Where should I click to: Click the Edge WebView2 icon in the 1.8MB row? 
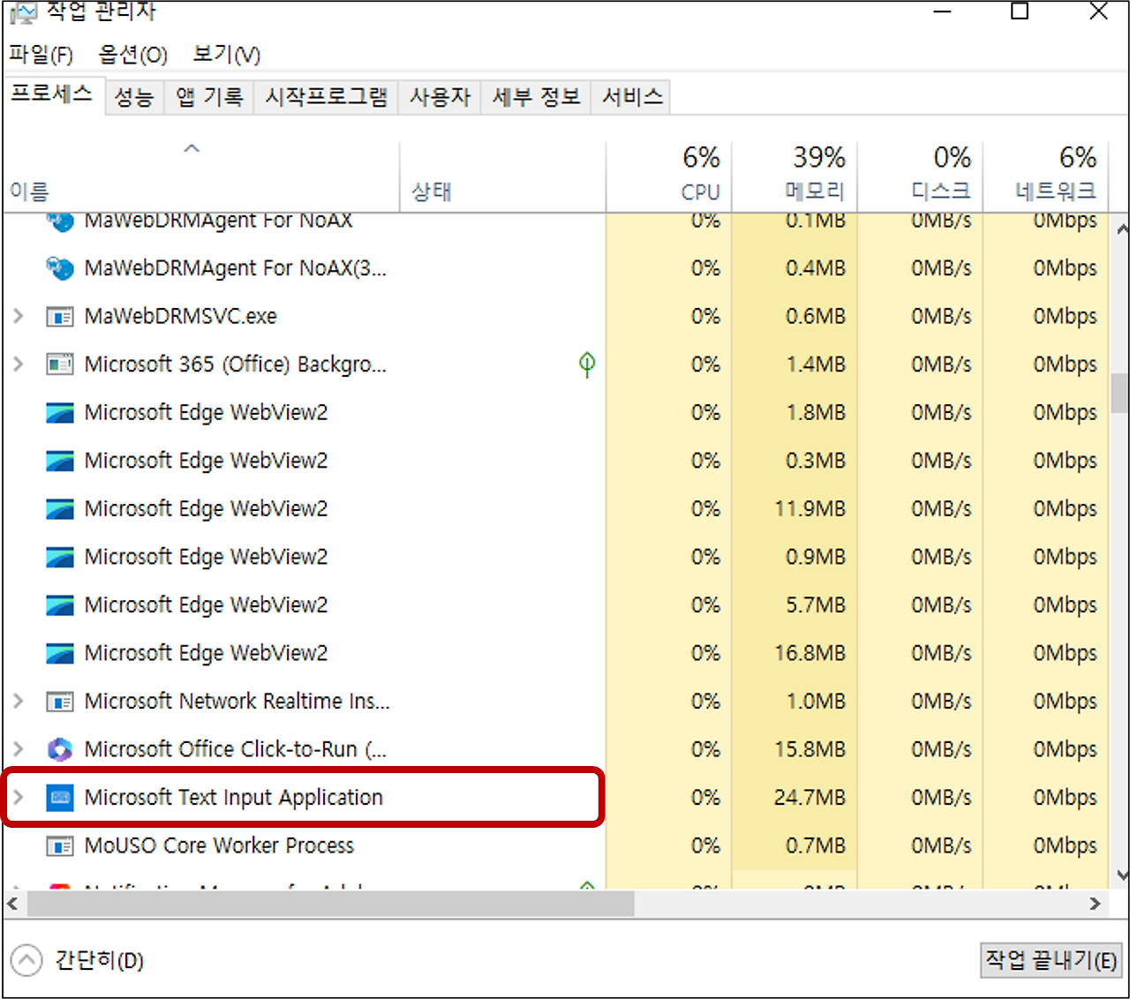point(59,412)
